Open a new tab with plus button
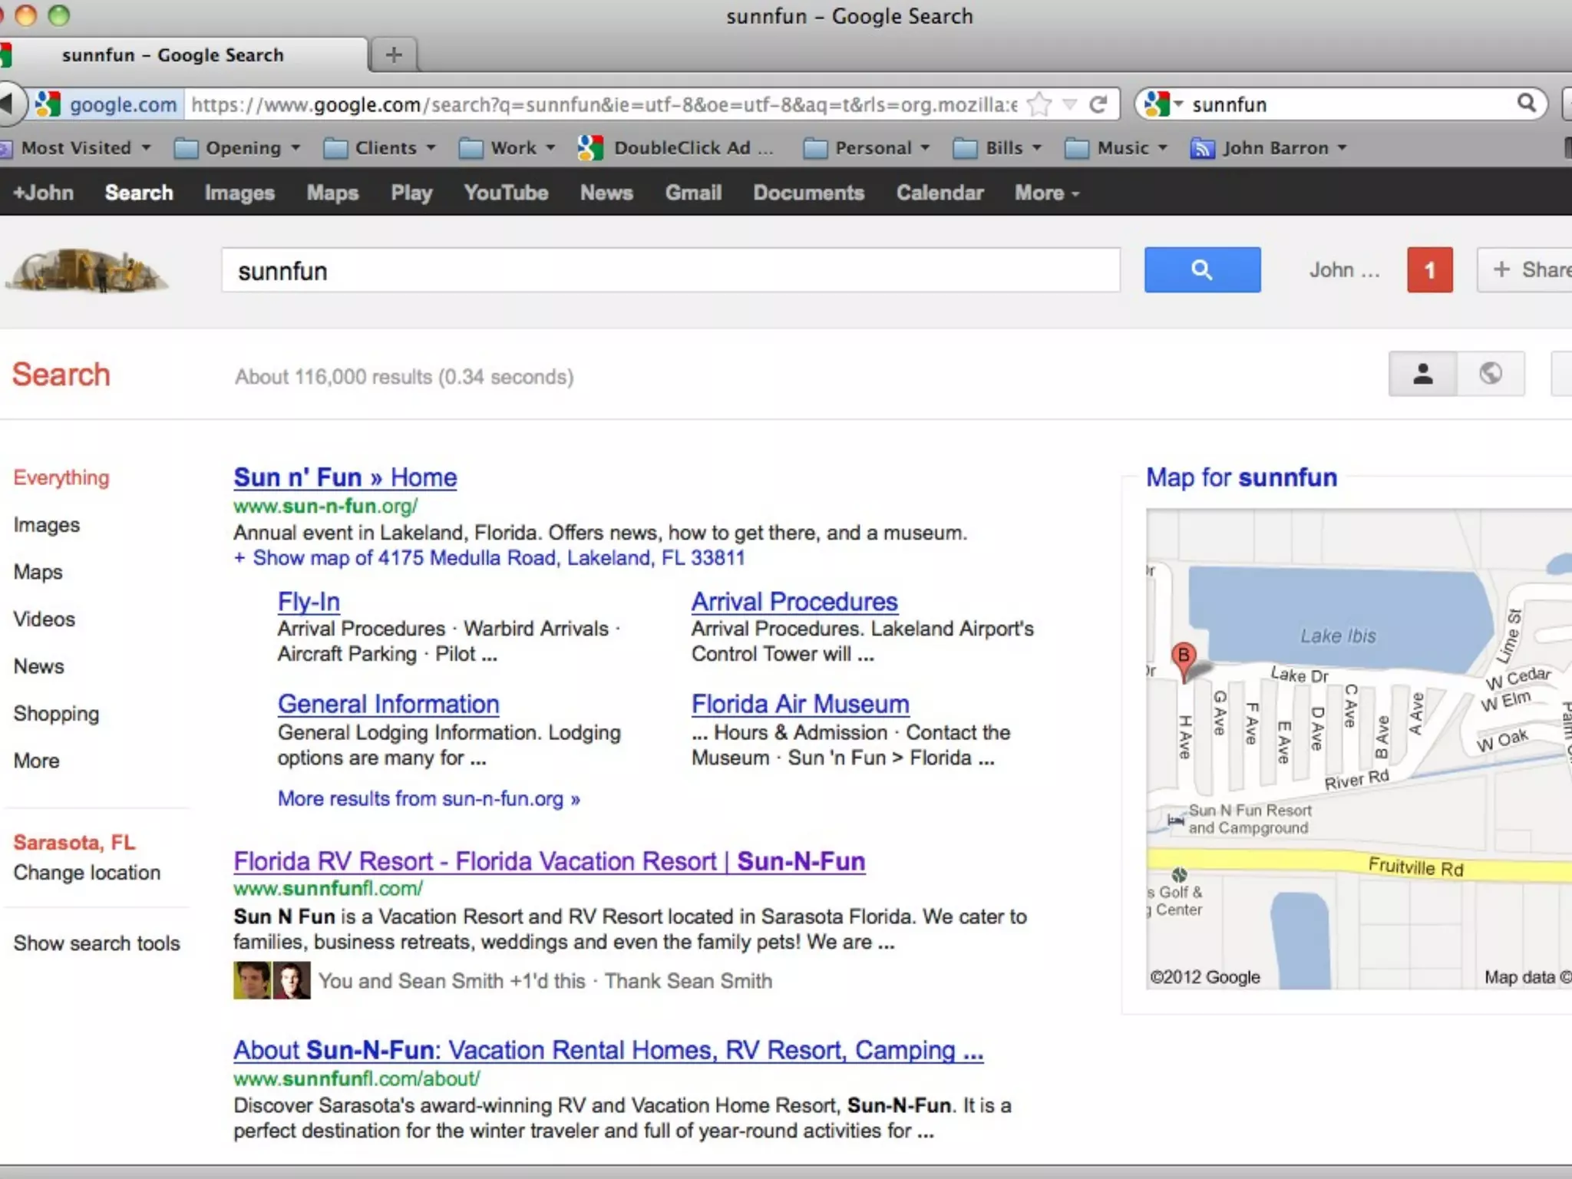This screenshot has height=1179, width=1572. 394,54
